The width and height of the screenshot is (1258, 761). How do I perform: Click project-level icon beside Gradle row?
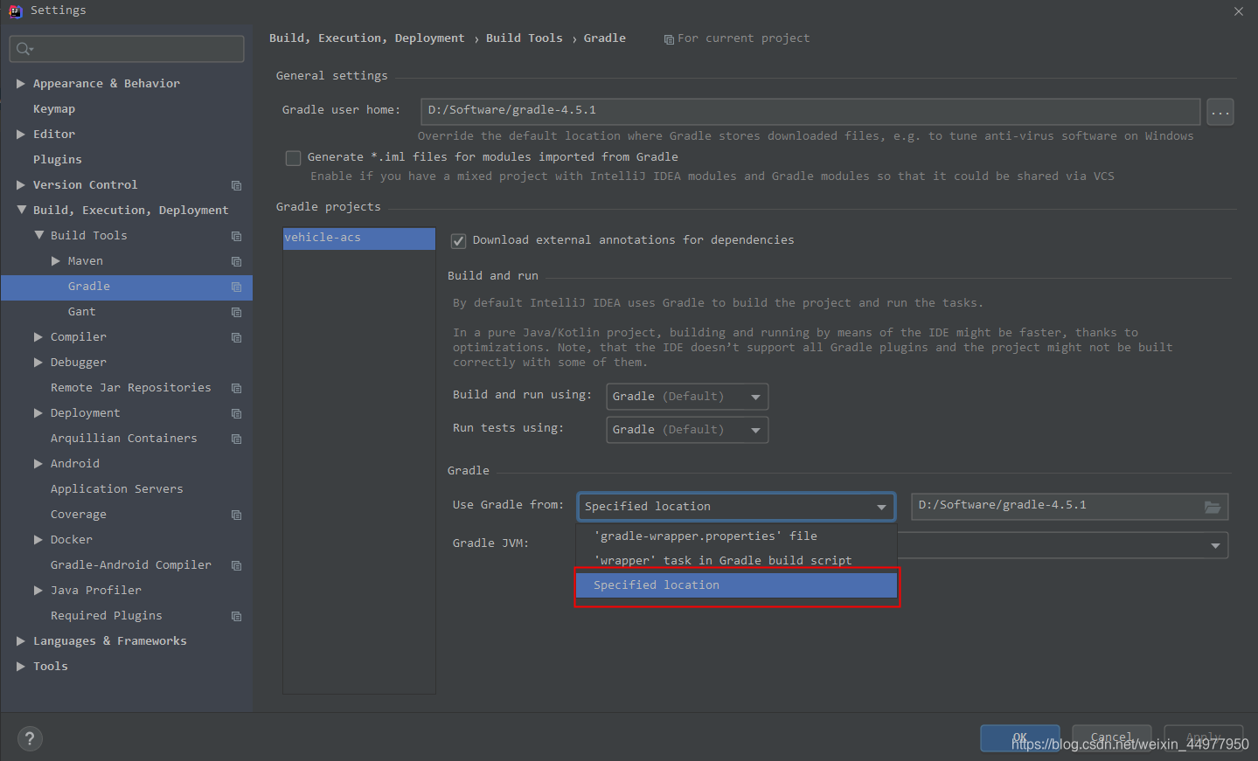pos(236,287)
